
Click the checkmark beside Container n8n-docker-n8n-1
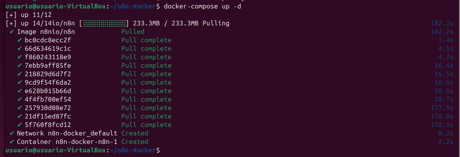coord(12,142)
